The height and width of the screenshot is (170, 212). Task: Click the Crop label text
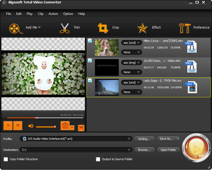coord(116,28)
